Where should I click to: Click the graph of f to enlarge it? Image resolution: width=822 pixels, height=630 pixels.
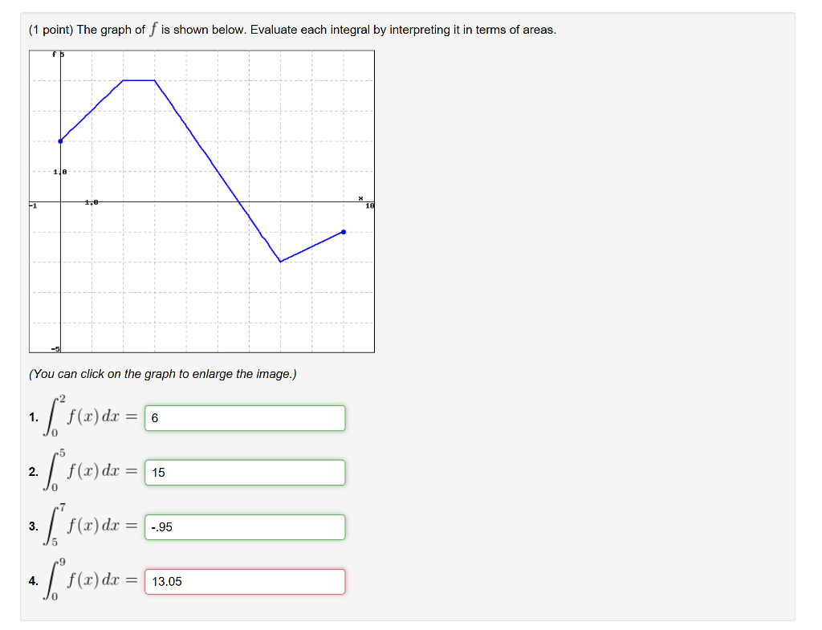point(201,201)
